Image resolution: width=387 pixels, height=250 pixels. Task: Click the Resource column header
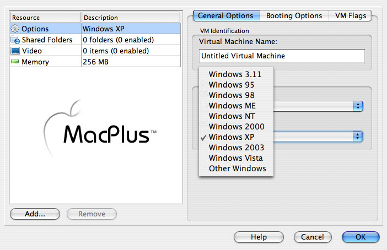[x=45, y=18]
